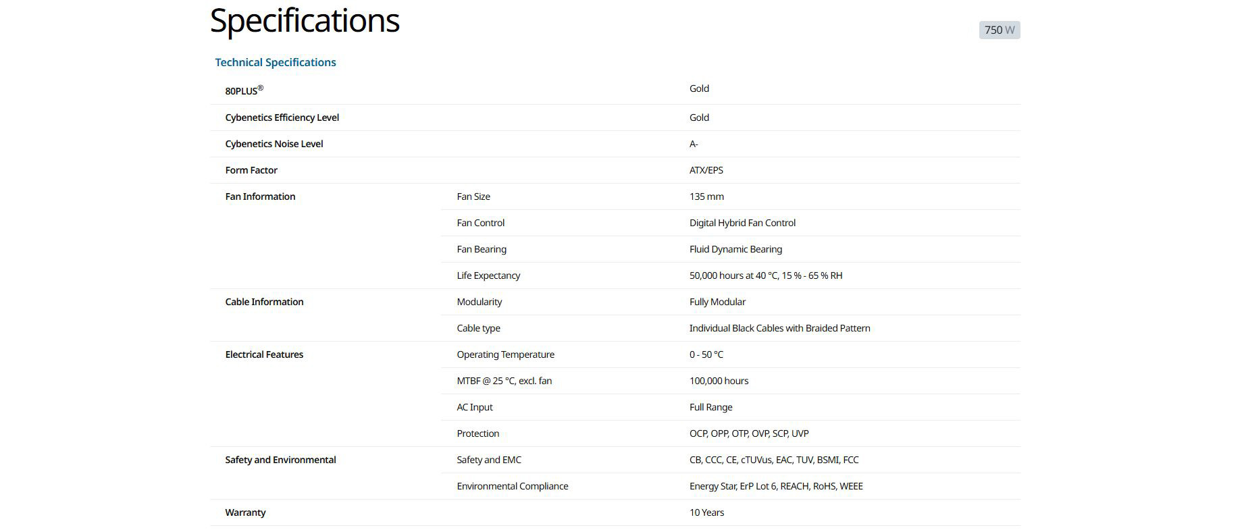Click the Cybenetics Efficiency Level label
1242x532 pixels.
point(282,117)
